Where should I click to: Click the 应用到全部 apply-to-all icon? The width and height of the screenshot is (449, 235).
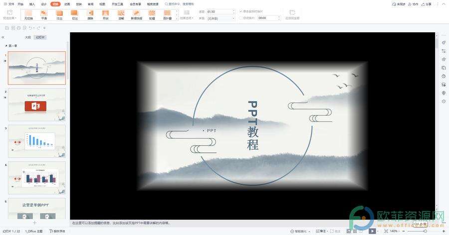292,12
